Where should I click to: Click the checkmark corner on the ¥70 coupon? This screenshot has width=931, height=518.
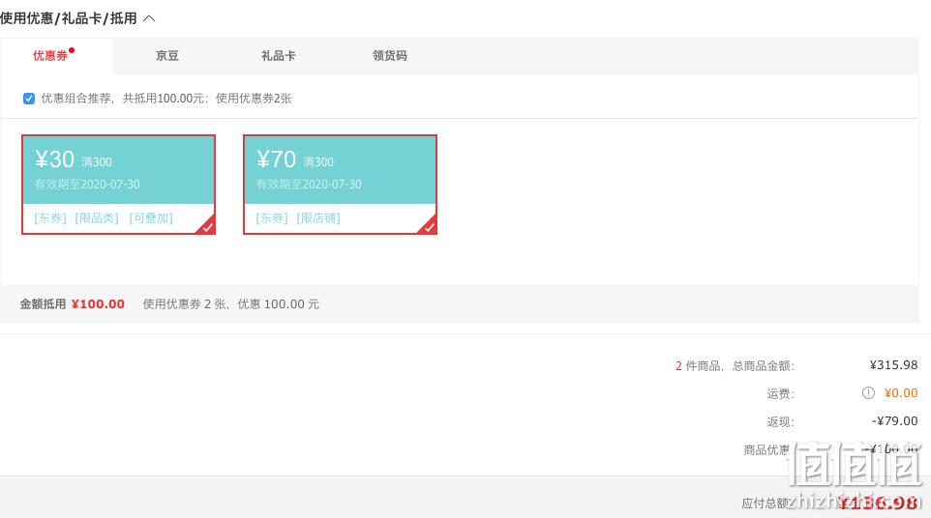tap(428, 226)
